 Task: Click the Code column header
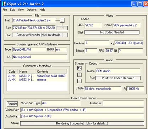tap(12, 72)
